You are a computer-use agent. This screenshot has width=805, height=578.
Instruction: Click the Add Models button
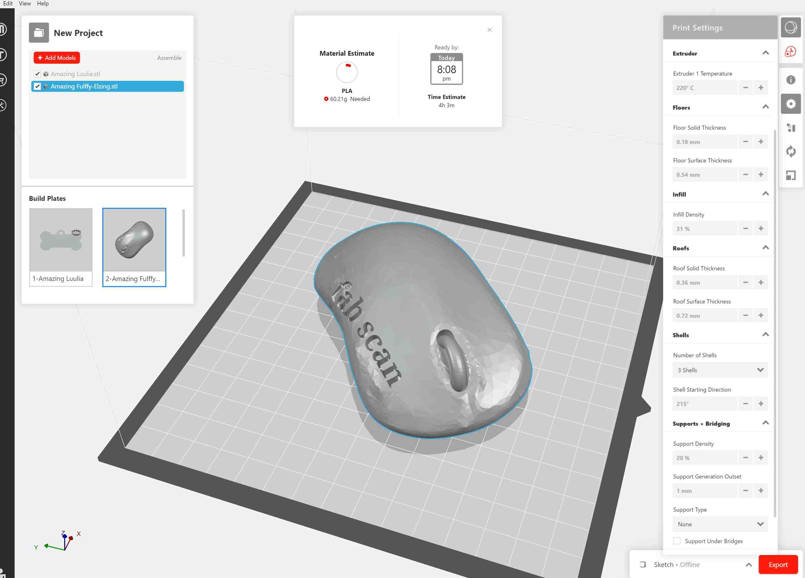click(x=57, y=58)
